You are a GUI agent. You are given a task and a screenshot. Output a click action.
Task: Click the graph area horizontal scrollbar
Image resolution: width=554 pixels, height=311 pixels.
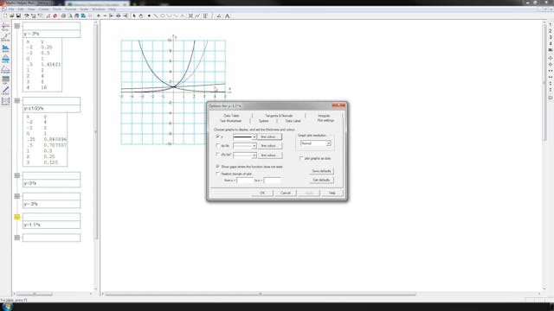(261, 294)
